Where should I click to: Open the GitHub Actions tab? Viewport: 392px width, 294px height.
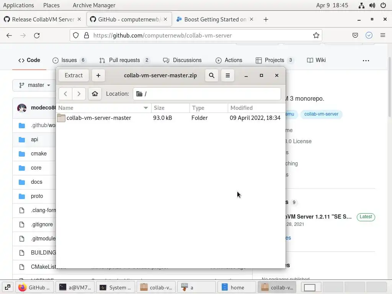tap(229, 60)
